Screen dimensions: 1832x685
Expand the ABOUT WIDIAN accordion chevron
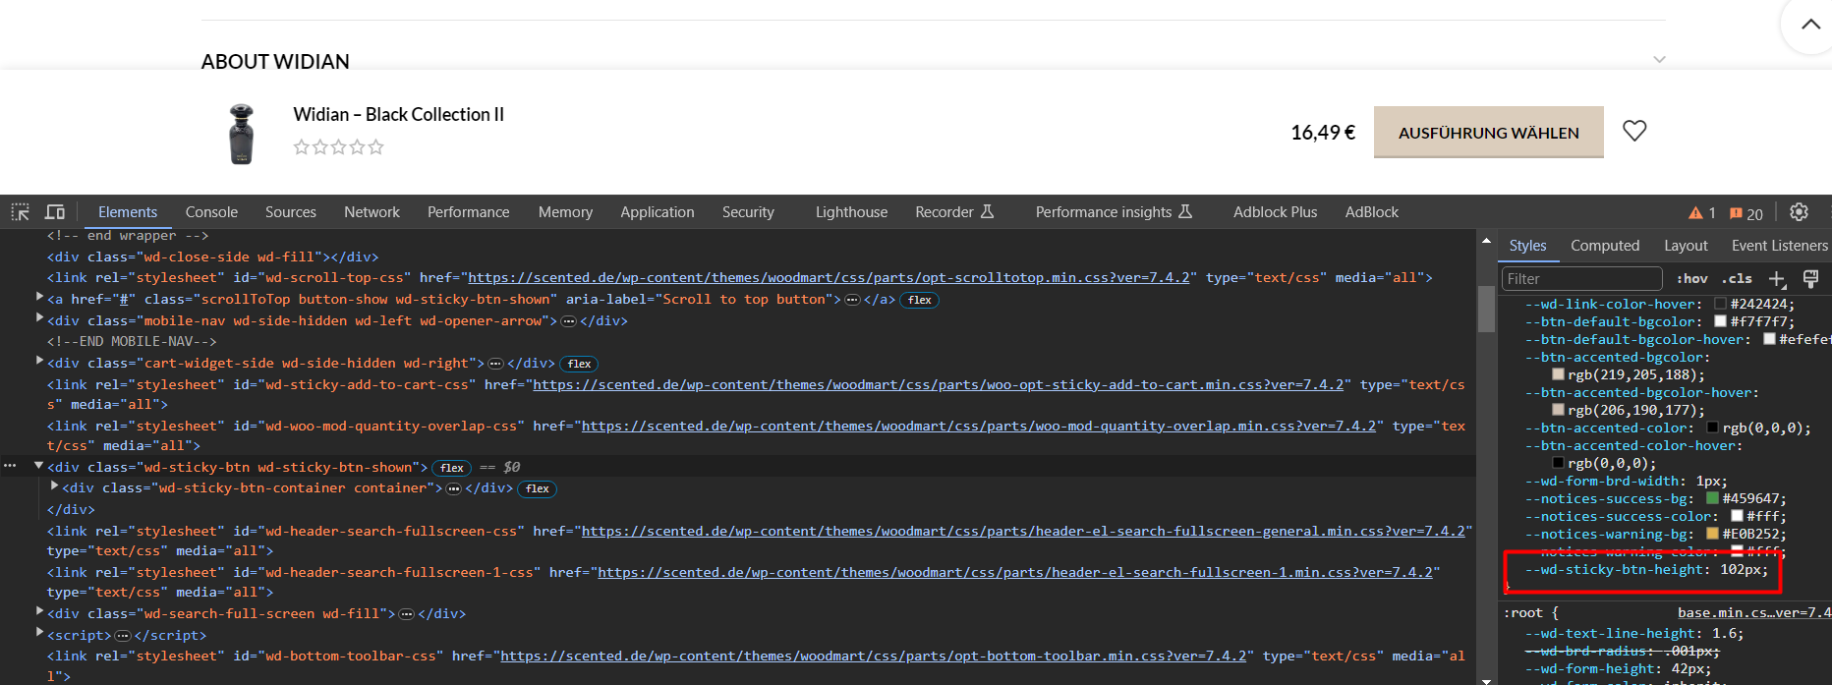(1659, 60)
